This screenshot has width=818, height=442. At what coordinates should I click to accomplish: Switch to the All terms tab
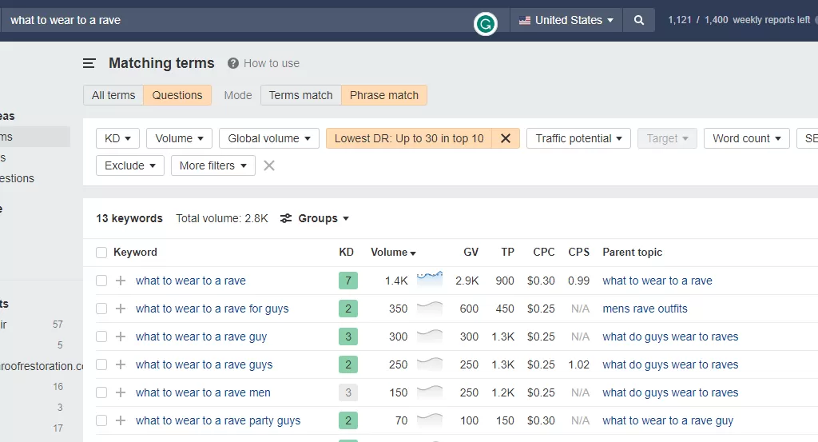pos(113,95)
